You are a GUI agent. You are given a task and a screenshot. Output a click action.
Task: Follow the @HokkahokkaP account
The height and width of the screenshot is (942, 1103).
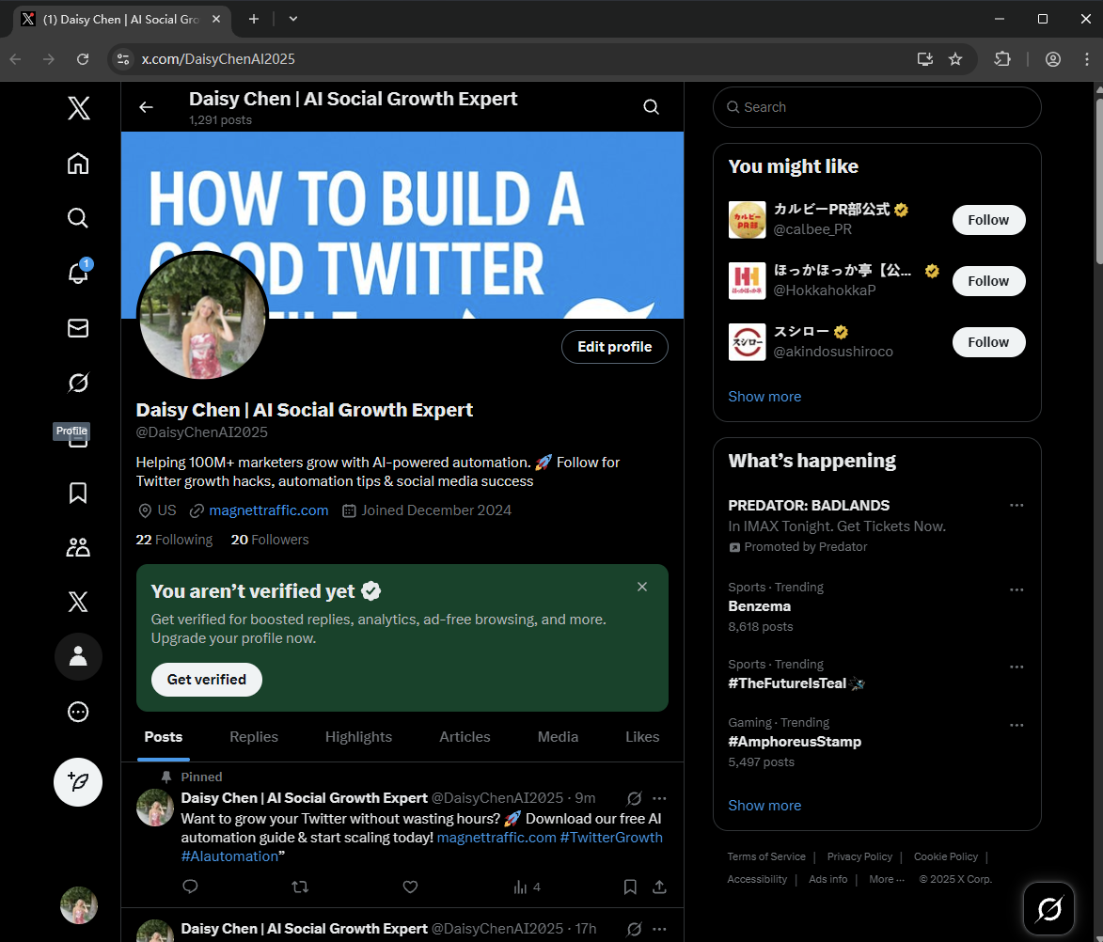988,281
